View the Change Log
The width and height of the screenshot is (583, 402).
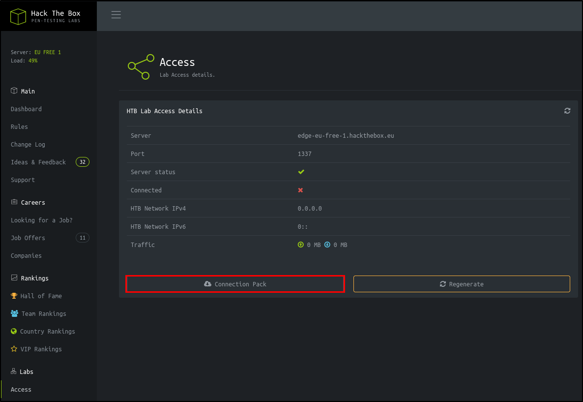[x=28, y=145]
